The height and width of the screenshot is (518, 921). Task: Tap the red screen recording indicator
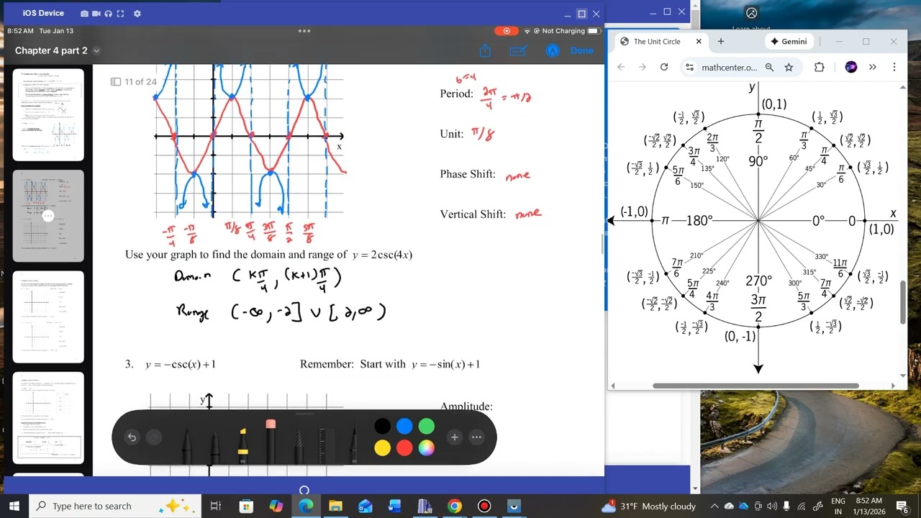click(507, 31)
